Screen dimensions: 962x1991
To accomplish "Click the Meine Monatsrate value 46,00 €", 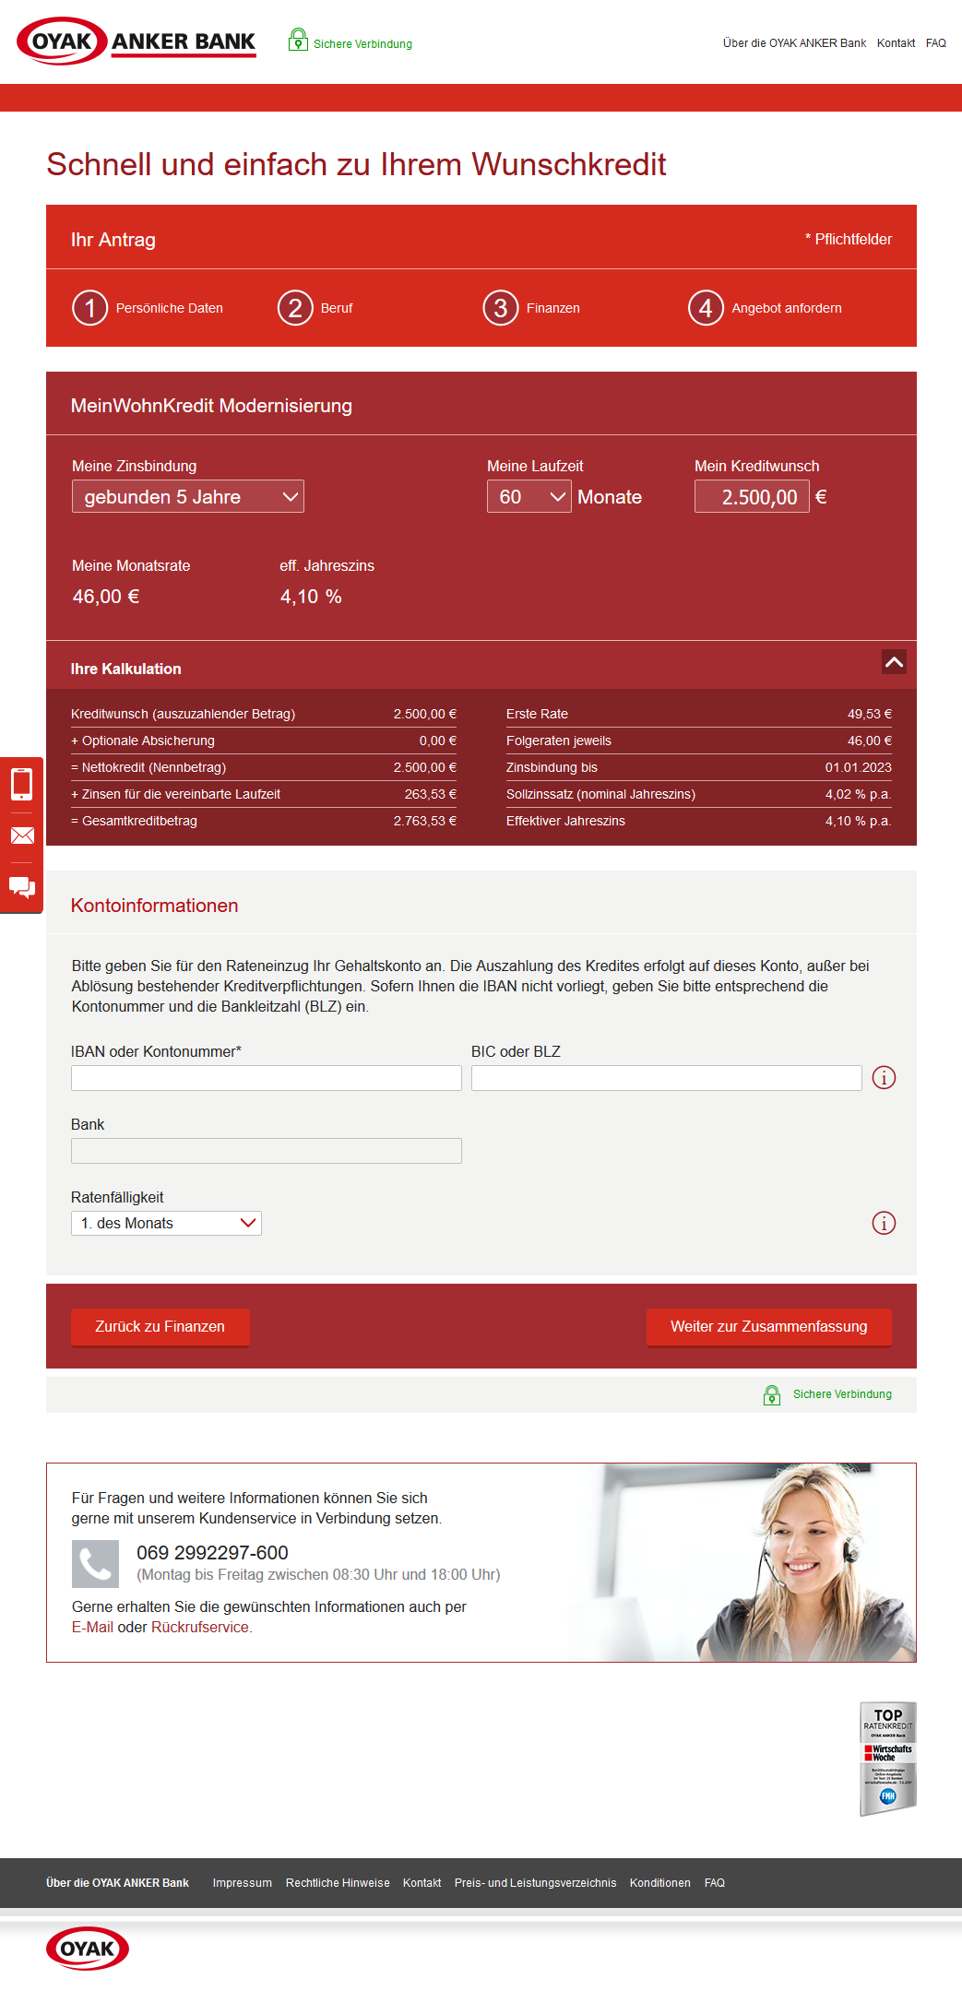I will pyautogui.click(x=106, y=597).
